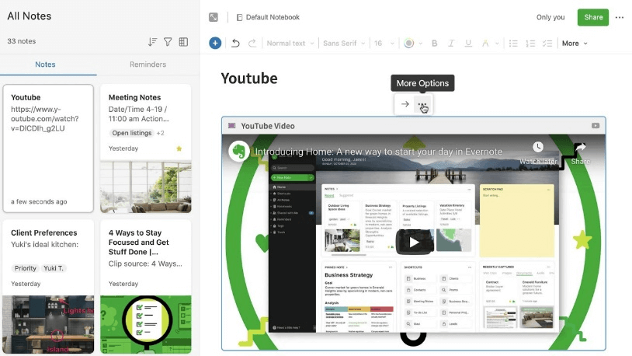The width and height of the screenshot is (632, 356).
Task: Insert a numbered list
Action: tap(530, 44)
